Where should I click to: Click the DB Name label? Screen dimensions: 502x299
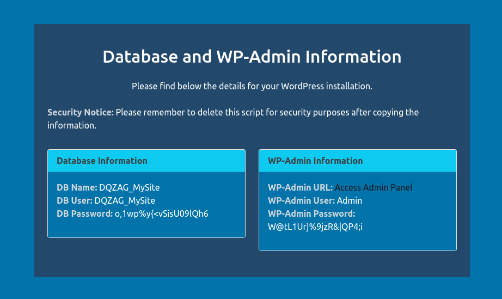pyautogui.click(x=77, y=187)
